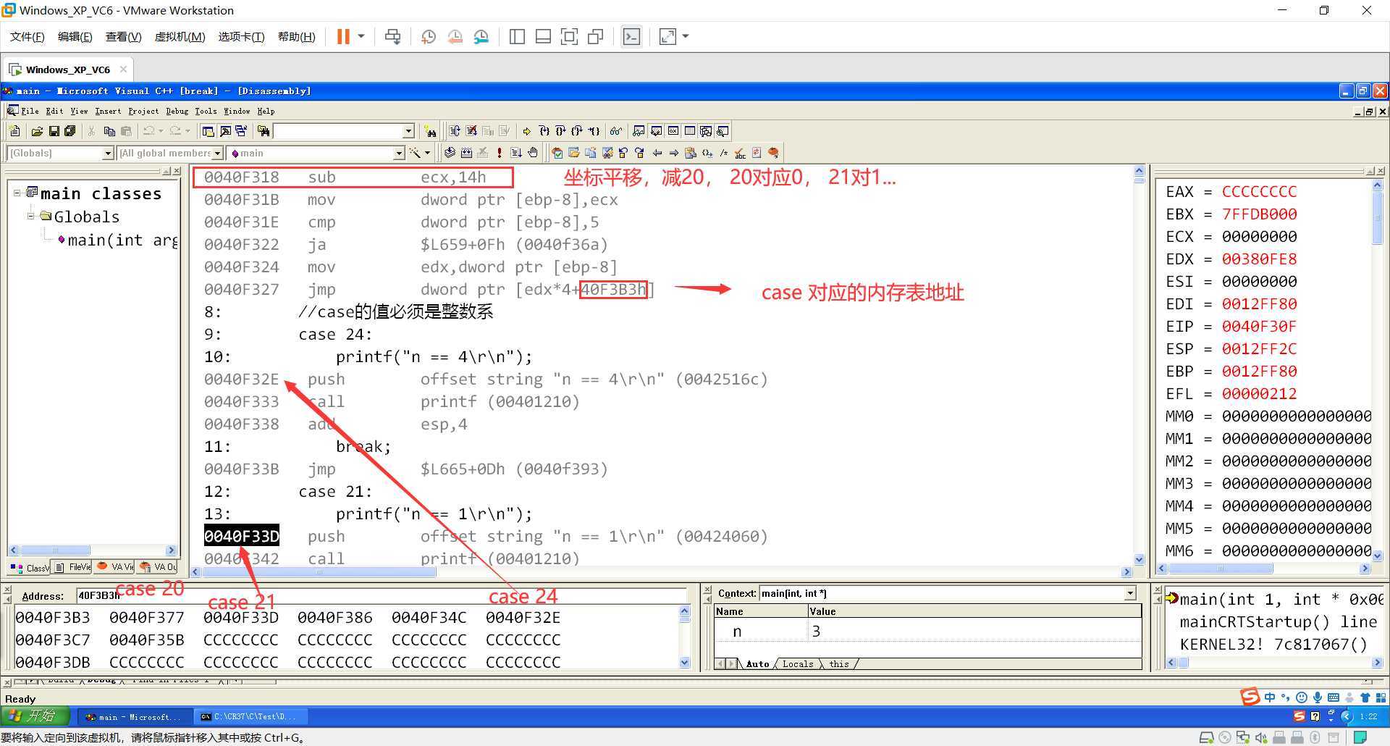Click the disassembly horizontal scrollbar
This screenshot has width=1390, height=746.
pos(662,571)
